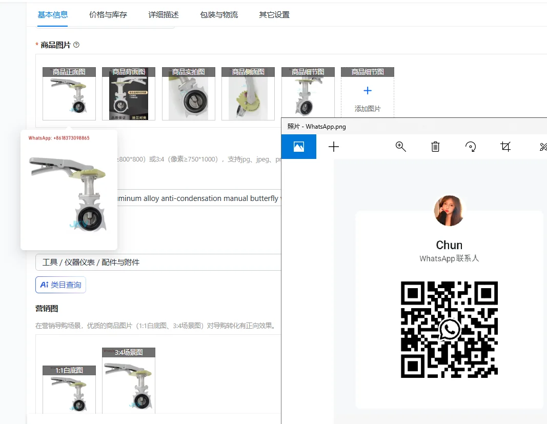
Task: Go to the 详细描述 tab
Action: click(163, 15)
